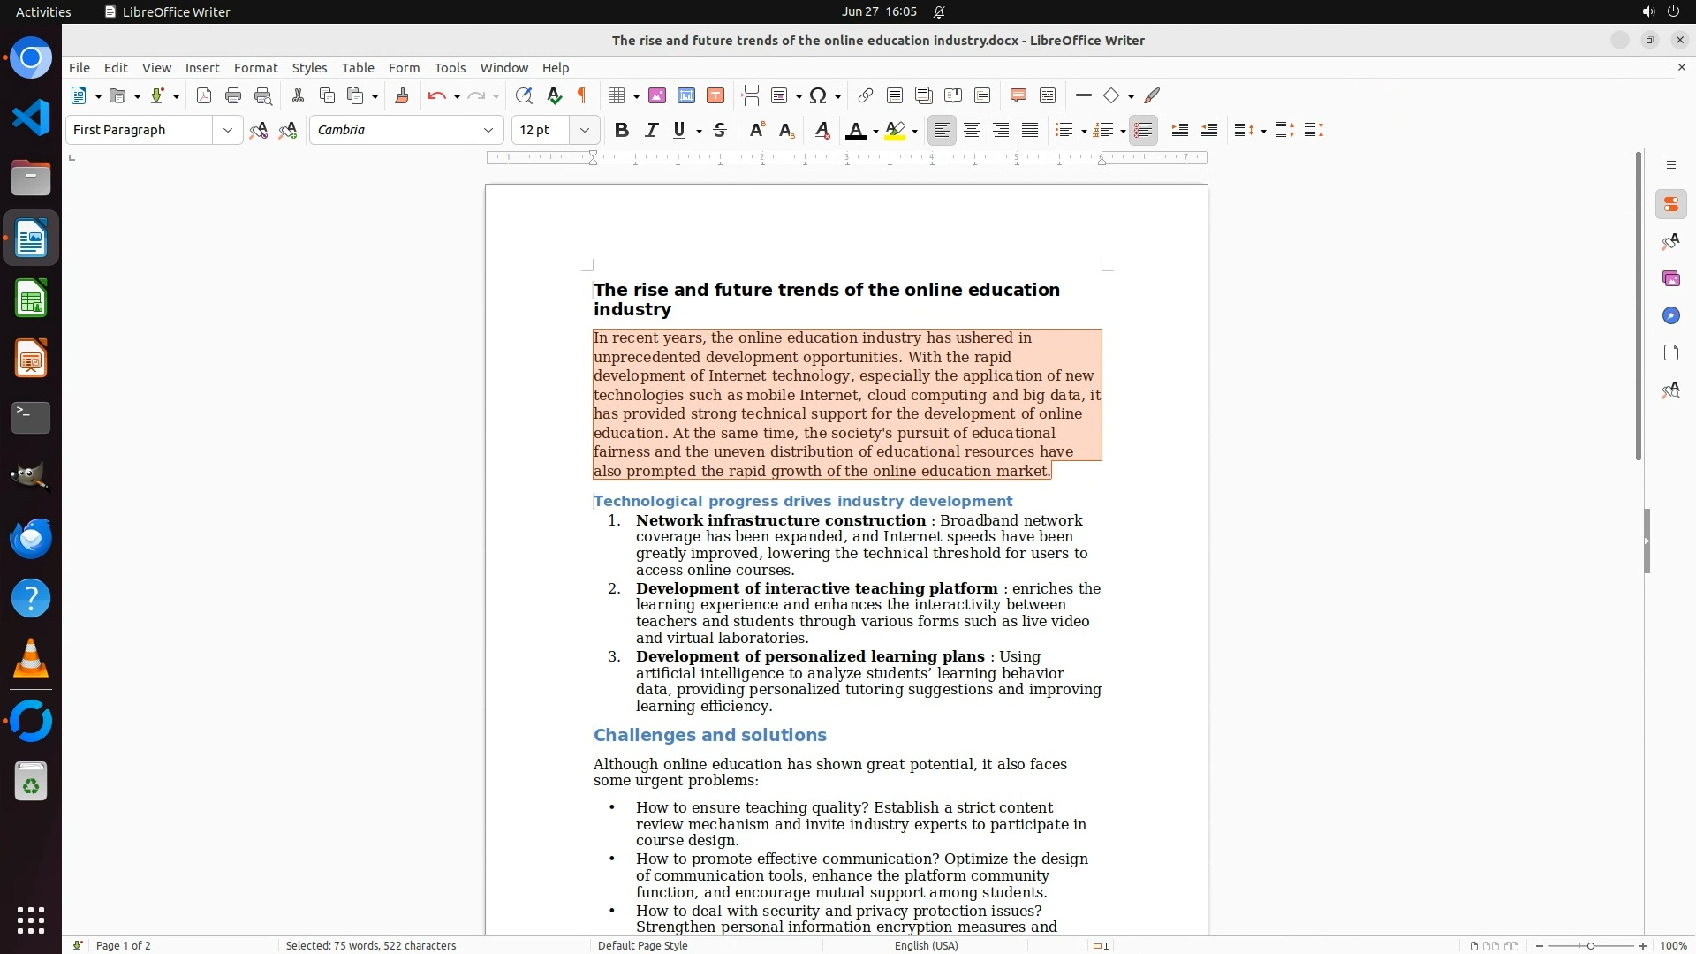Open the Format menu
The height and width of the screenshot is (954, 1696).
click(x=255, y=67)
